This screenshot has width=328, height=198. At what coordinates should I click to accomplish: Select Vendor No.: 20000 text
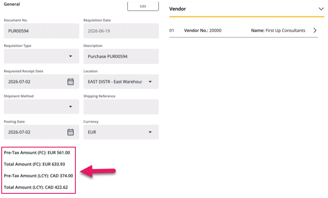(203, 31)
